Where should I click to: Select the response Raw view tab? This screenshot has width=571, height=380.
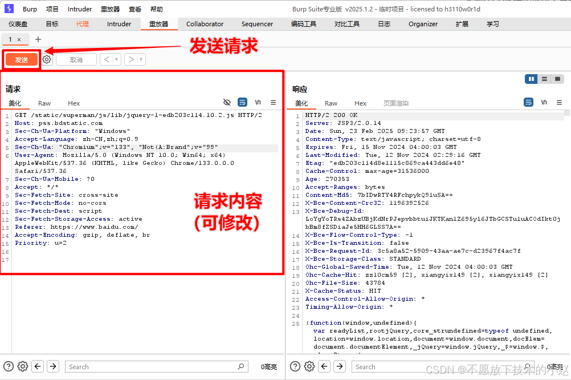point(331,103)
